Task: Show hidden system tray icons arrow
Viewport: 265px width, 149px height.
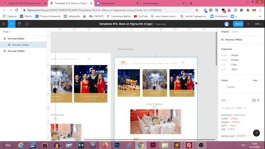Action: tap(238, 145)
